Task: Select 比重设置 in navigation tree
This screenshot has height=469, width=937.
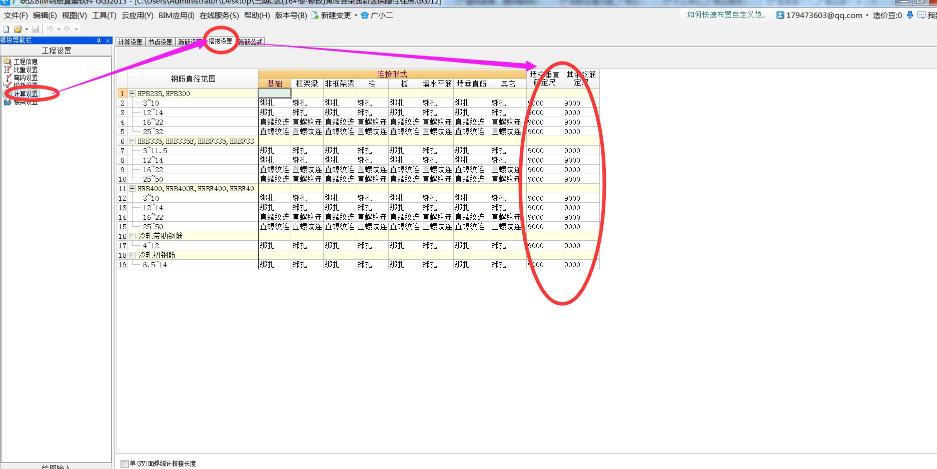Action: tap(26, 70)
